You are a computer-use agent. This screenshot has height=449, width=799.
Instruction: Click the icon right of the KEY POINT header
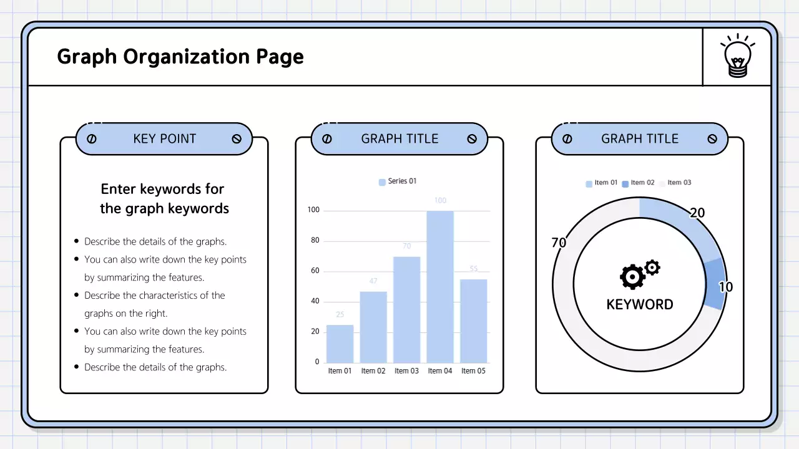237,138
